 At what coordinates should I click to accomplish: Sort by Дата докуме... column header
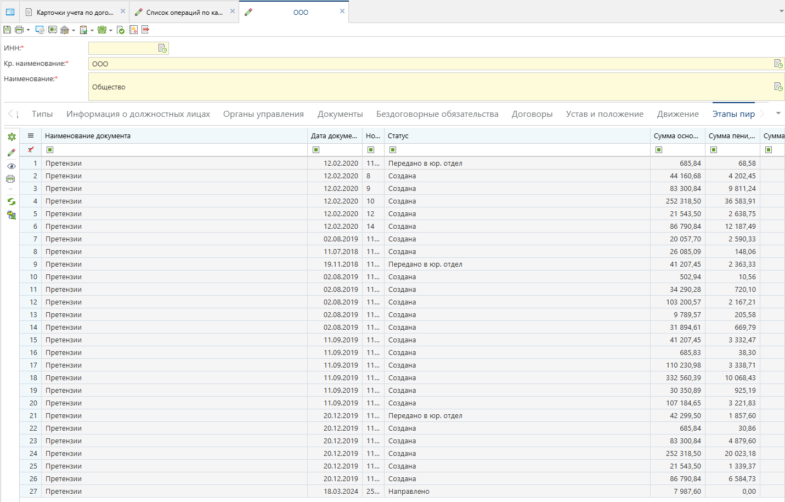[x=335, y=136]
